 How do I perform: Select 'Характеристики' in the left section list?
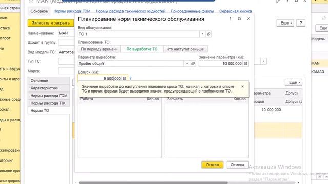pos(49,88)
